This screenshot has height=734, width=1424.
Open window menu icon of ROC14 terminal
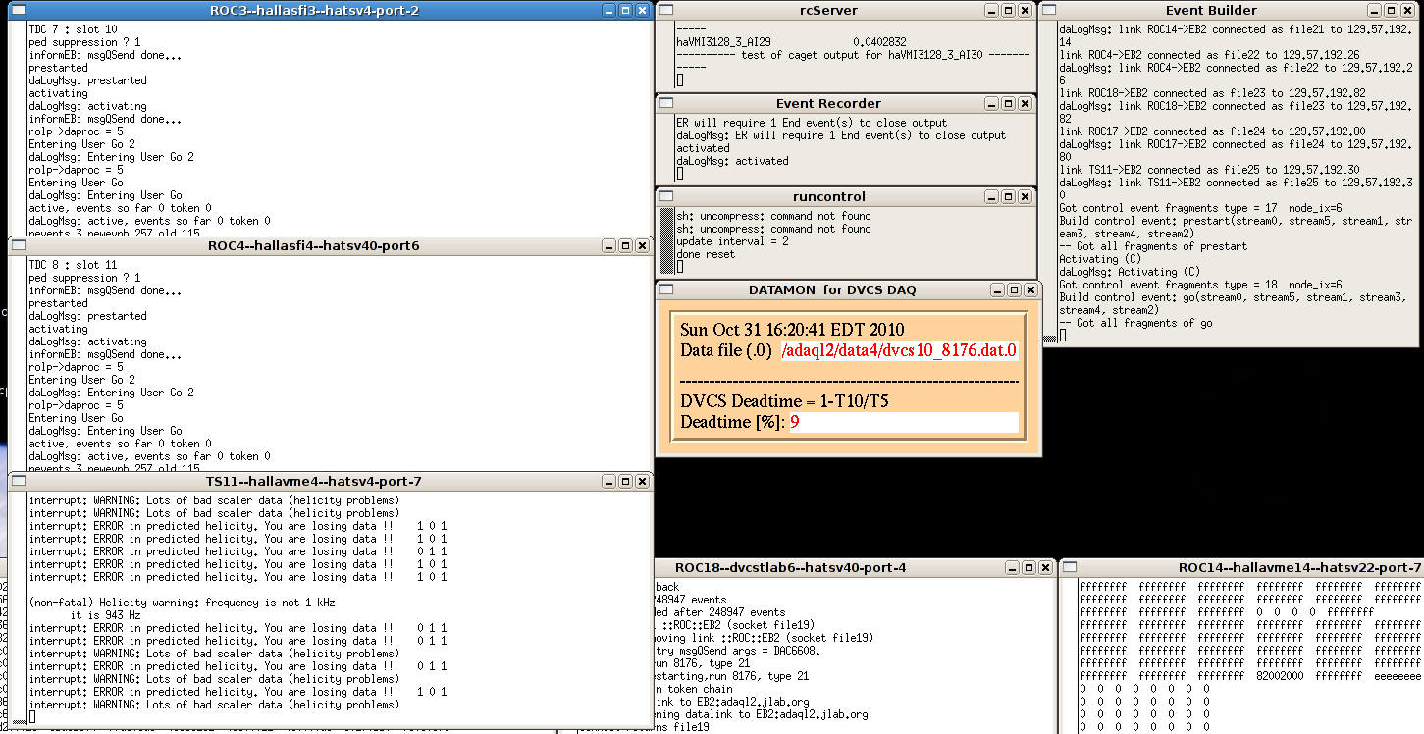coord(1070,567)
